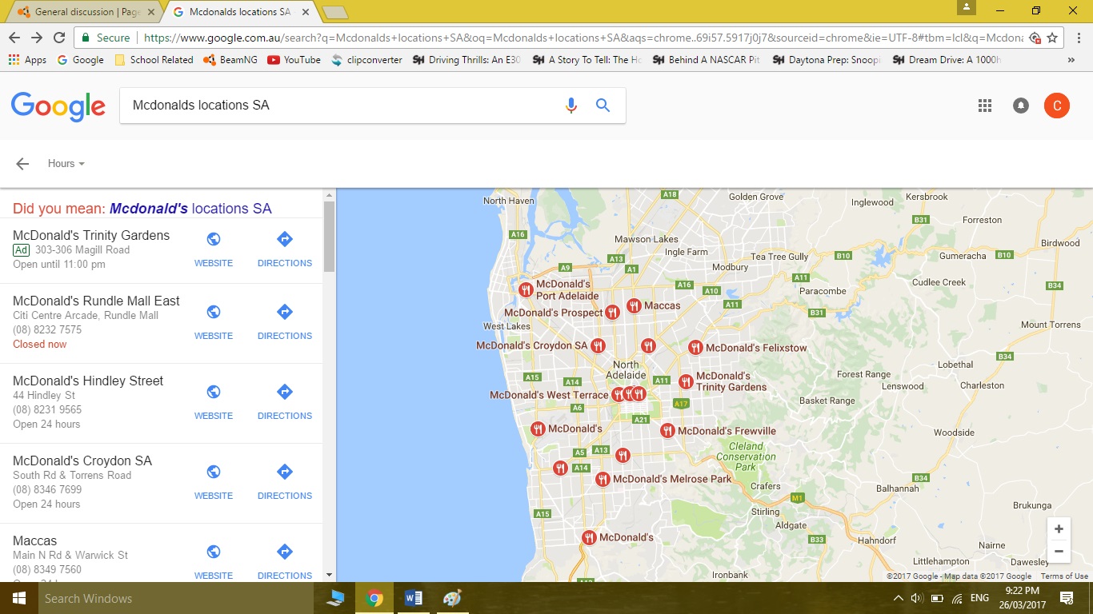Viewport: 1093px width, 614px height.
Task: Click the magnifying glass search icon
Action: pyautogui.click(x=603, y=106)
